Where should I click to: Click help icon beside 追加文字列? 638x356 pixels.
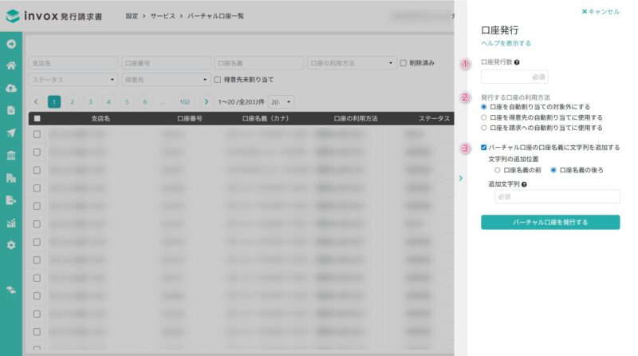(x=524, y=184)
